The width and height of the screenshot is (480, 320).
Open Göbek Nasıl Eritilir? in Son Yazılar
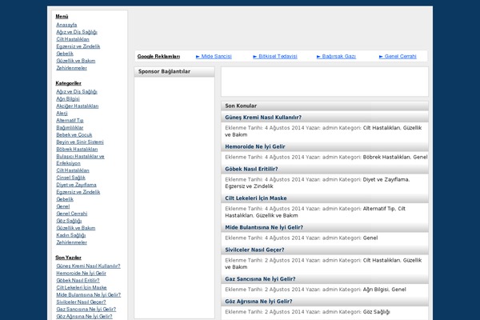click(78, 281)
